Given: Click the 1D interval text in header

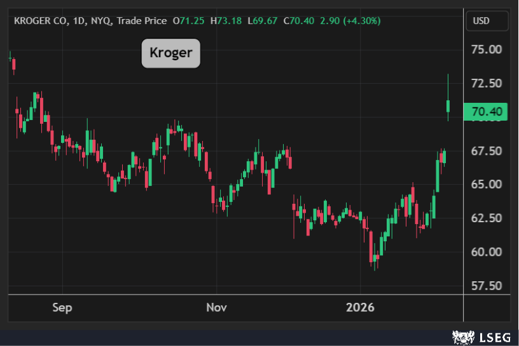Looking at the screenshot, I should click(x=80, y=21).
